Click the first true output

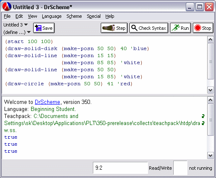coord(11,137)
